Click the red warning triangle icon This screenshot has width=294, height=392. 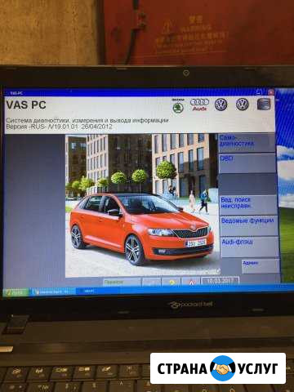point(191,282)
